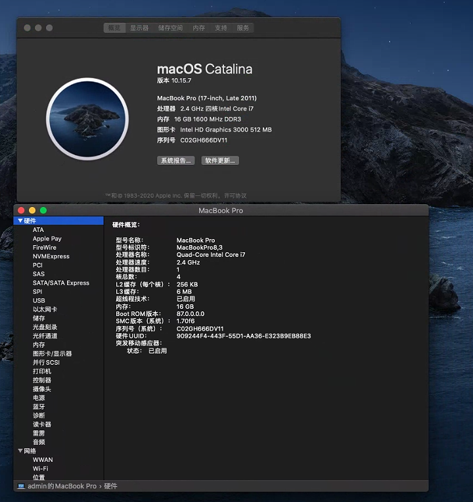Viewport: 473px width, 502px height.
Task: Select NVMExpress in the hardware list
Action: coord(51,256)
